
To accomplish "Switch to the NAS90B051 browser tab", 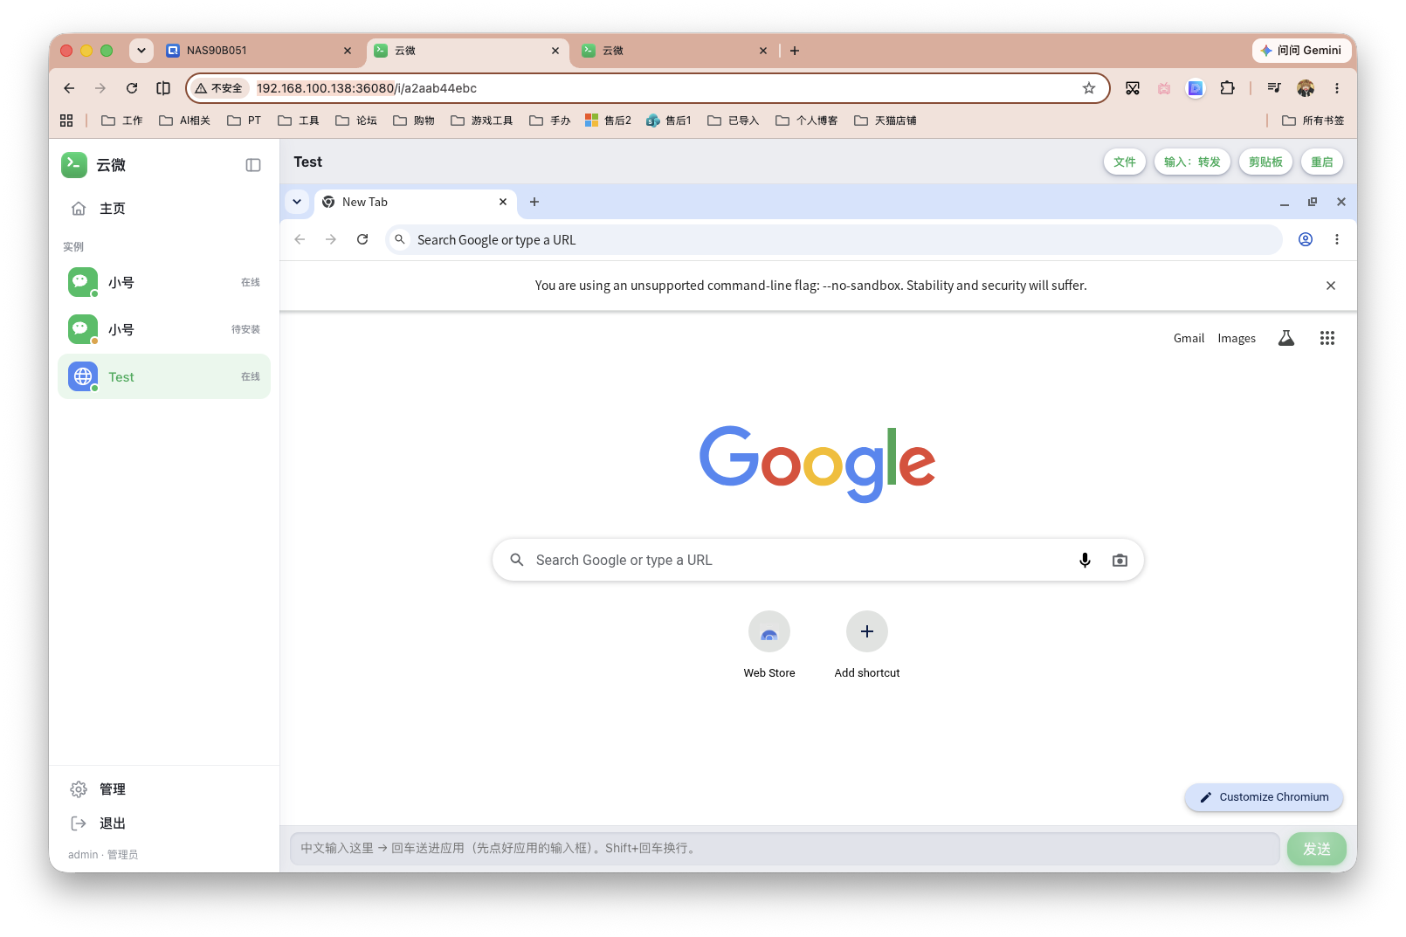I will [259, 51].
